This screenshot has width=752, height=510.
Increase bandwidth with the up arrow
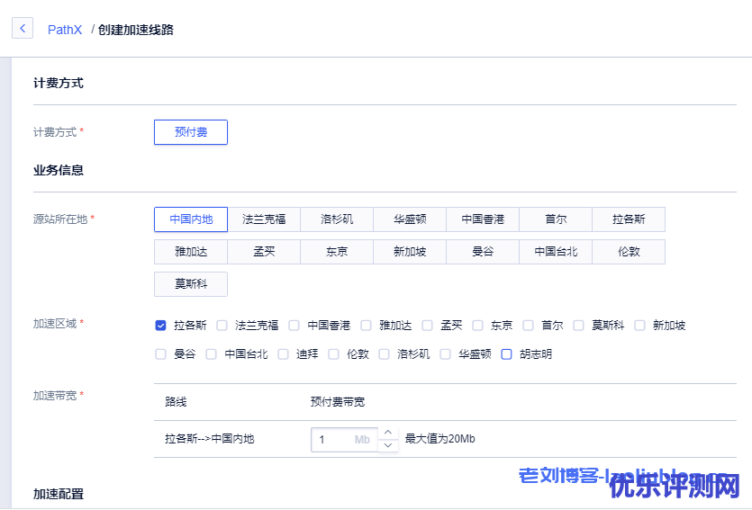pyautogui.click(x=388, y=434)
